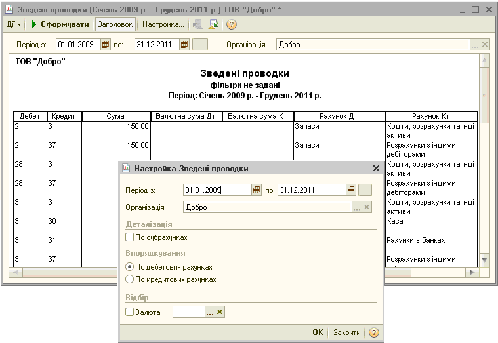Open calendar for main start date 01.01.2009
The height and width of the screenshot is (343, 498).
point(106,45)
